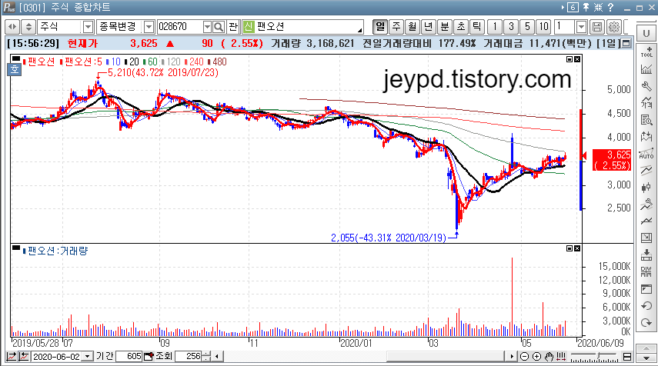The image size is (658, 366).
Task: Click the chart indicator icon below TOOL
Action: [x=646, y=69]
